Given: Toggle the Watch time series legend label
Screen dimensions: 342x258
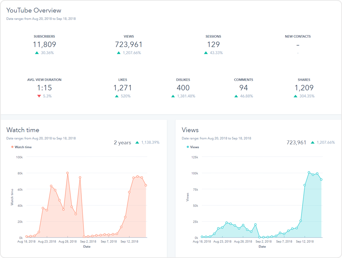Looking at the screenshot, I should click(23, 147).
